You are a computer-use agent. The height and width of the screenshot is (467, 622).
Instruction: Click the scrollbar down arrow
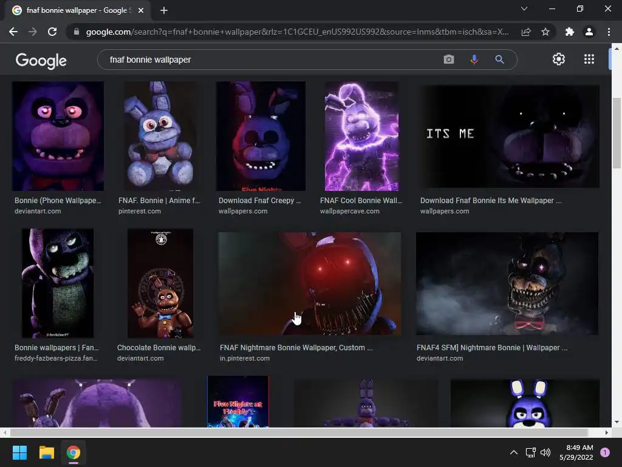coord(617,422)
